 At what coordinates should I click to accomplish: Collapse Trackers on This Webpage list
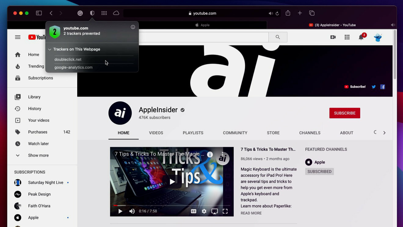point(49,49)
